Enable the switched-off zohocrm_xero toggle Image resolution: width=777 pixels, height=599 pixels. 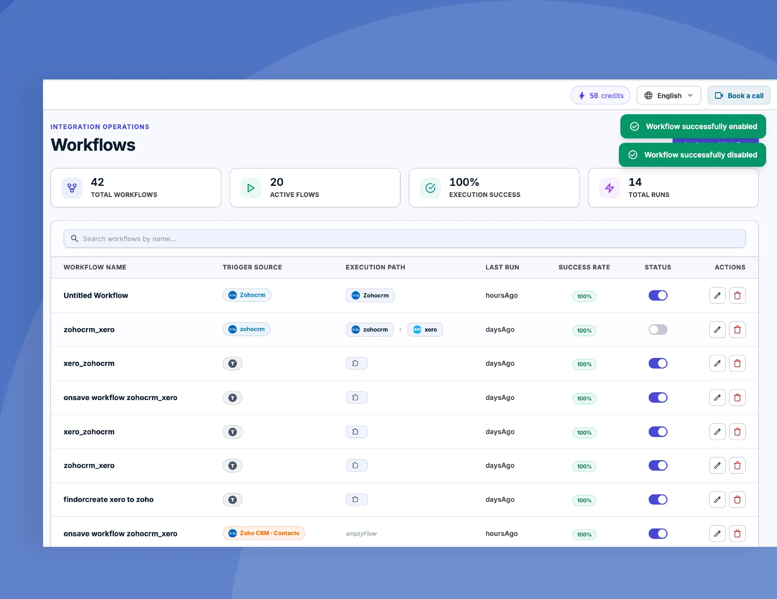click(x=658, y=330)
